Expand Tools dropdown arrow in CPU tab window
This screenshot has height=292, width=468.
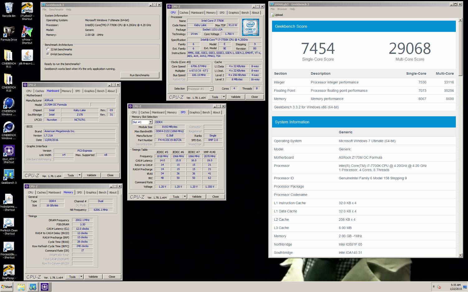[x=224, y=97]
